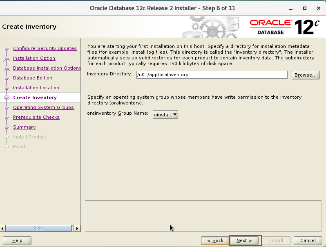Click the empty message area panel

203,216
